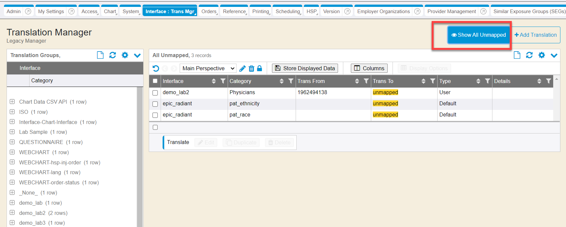This screenshot has width=566, height=227.
Task: Click the pencil edit perspective icon
Action: (x=242, y=68)
